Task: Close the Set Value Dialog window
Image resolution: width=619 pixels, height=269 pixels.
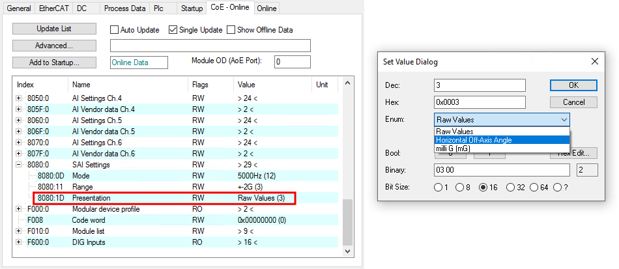Action: pos(594,61)
